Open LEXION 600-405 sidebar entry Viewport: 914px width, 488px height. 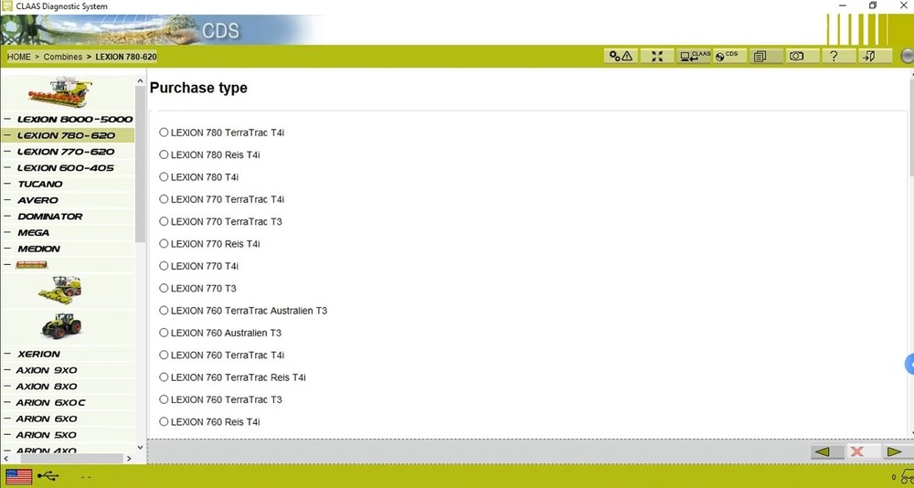point(68,168)
